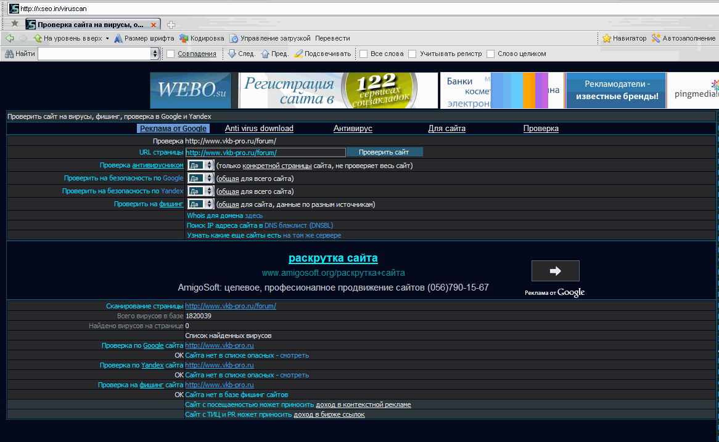Click the Проверка по Google сайта URL
Screen dimensions: 719x442
pos(219,345)
